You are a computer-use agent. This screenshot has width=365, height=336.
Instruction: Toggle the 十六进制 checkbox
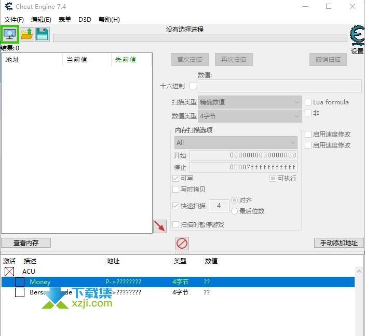[x=193, y=86]
